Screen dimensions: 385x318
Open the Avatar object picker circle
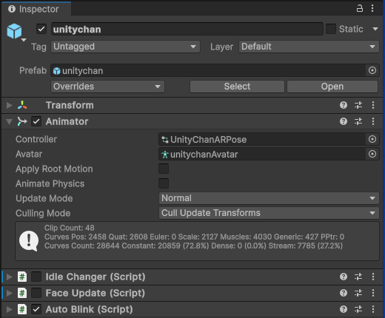click(372, 154)
